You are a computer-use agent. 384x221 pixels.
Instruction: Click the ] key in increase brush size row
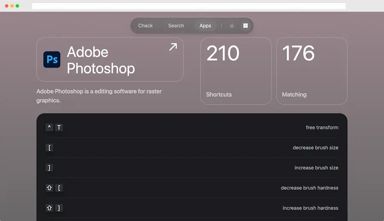click(x=49, y=168)
